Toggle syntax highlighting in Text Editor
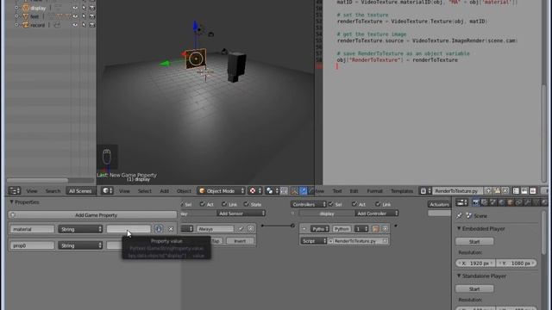Screen dimensions: 552x310 533,191
